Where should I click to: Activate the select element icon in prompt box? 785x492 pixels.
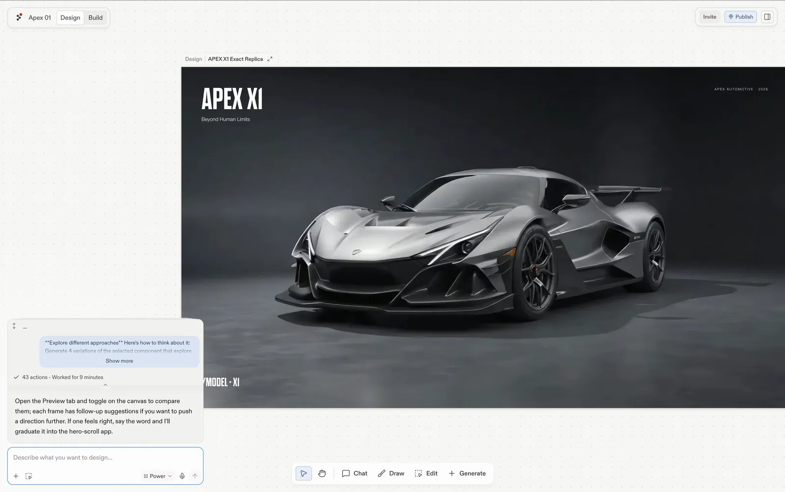point(28,476)
